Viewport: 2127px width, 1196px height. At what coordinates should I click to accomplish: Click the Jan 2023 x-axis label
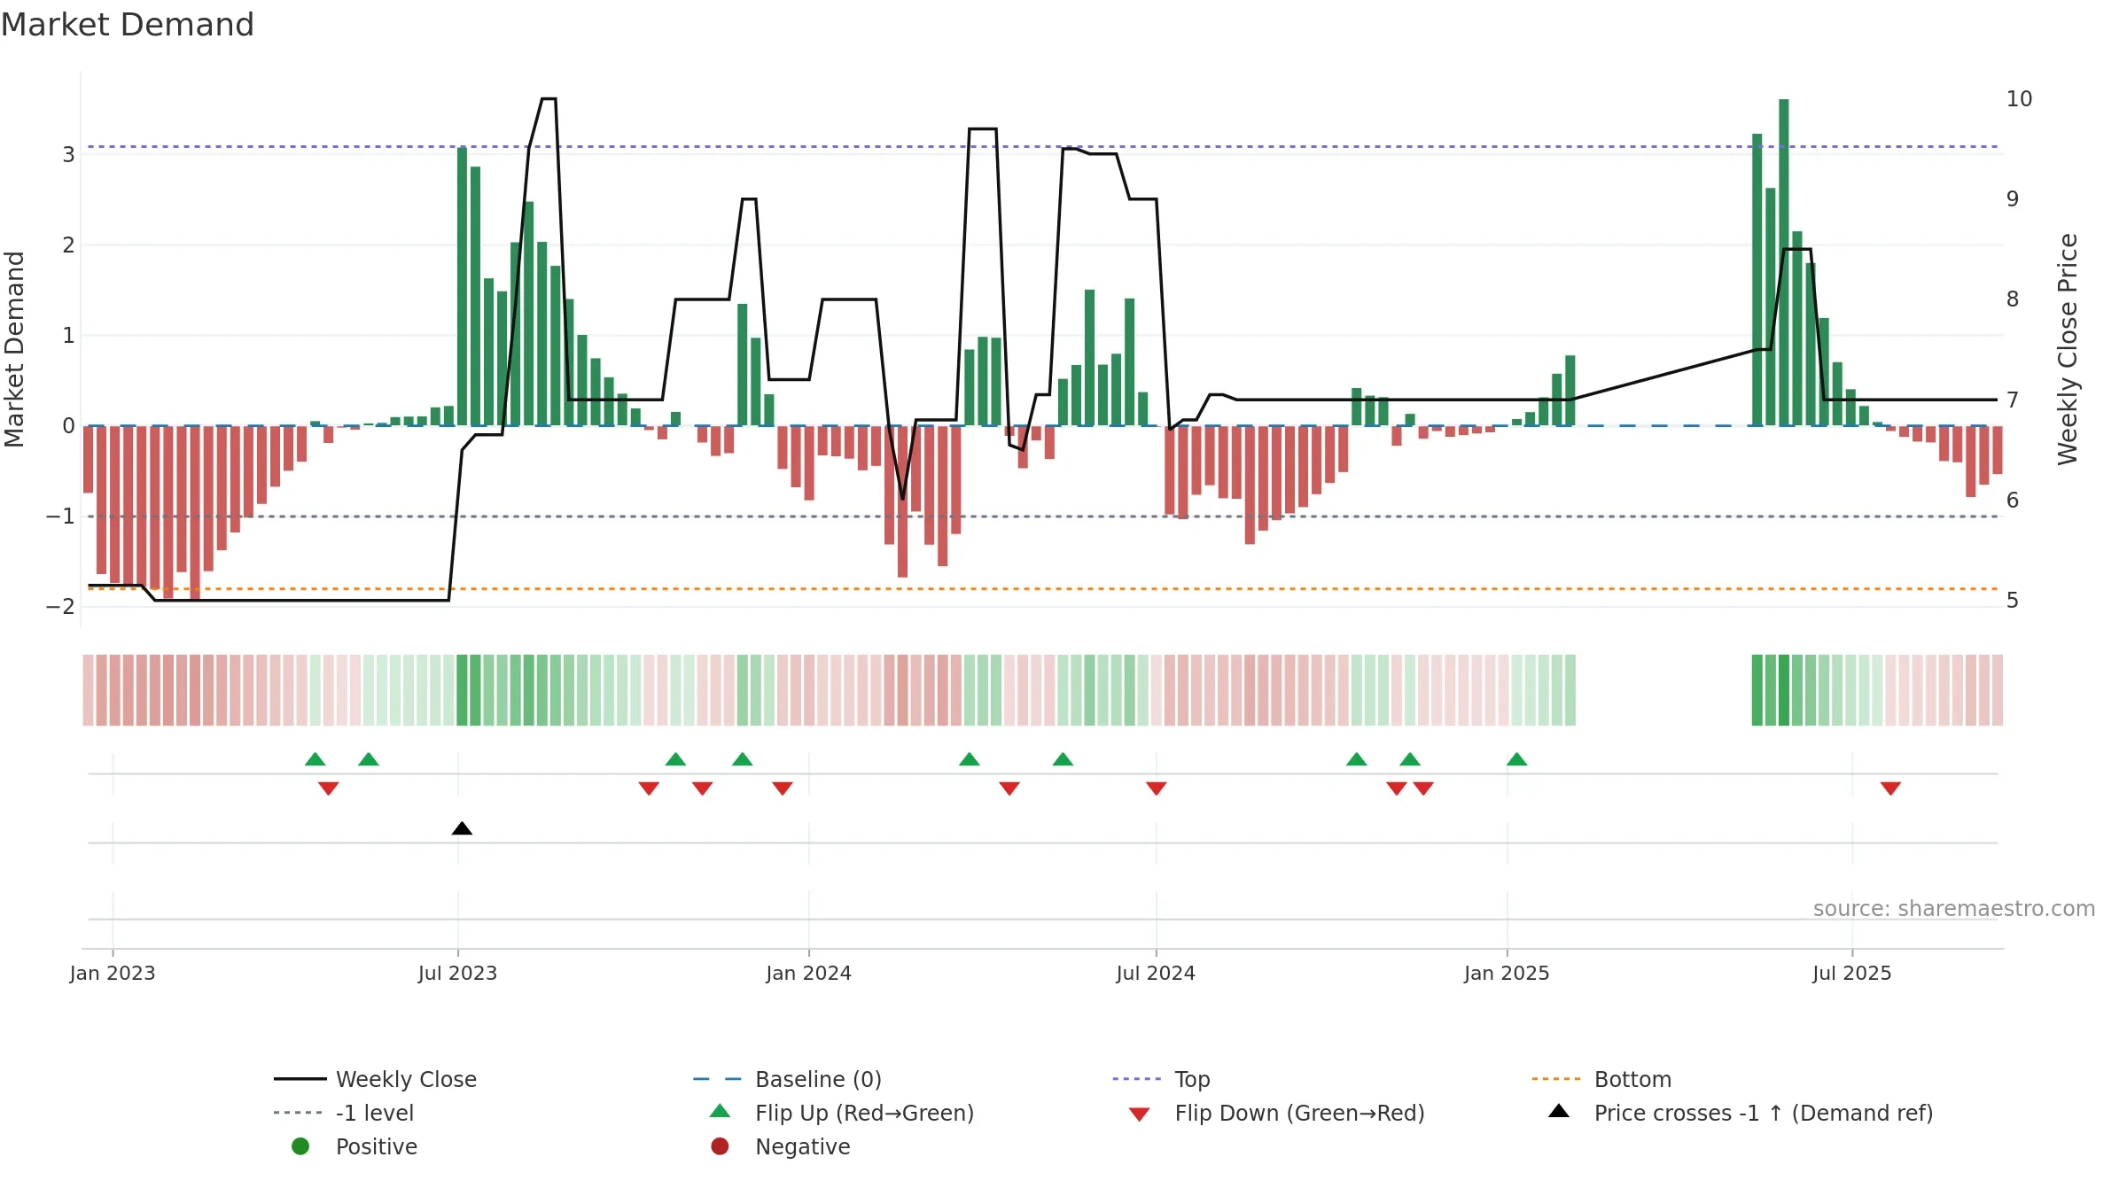pyautogui.click(x=113, y=973)
